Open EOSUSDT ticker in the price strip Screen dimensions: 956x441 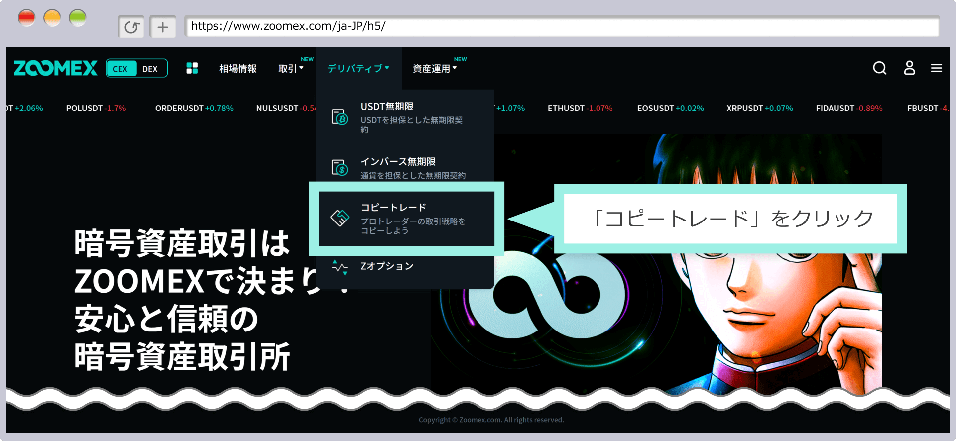(x=670, y=108)
